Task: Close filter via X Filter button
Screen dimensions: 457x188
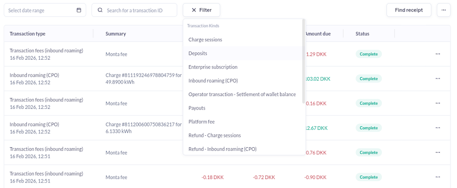Action: click(x=201, y=10)
